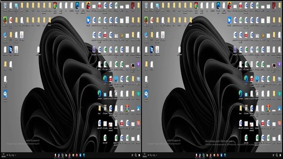Select Recycle Bin on the right monitor
The image size is (283, 159).
(146, 5)
